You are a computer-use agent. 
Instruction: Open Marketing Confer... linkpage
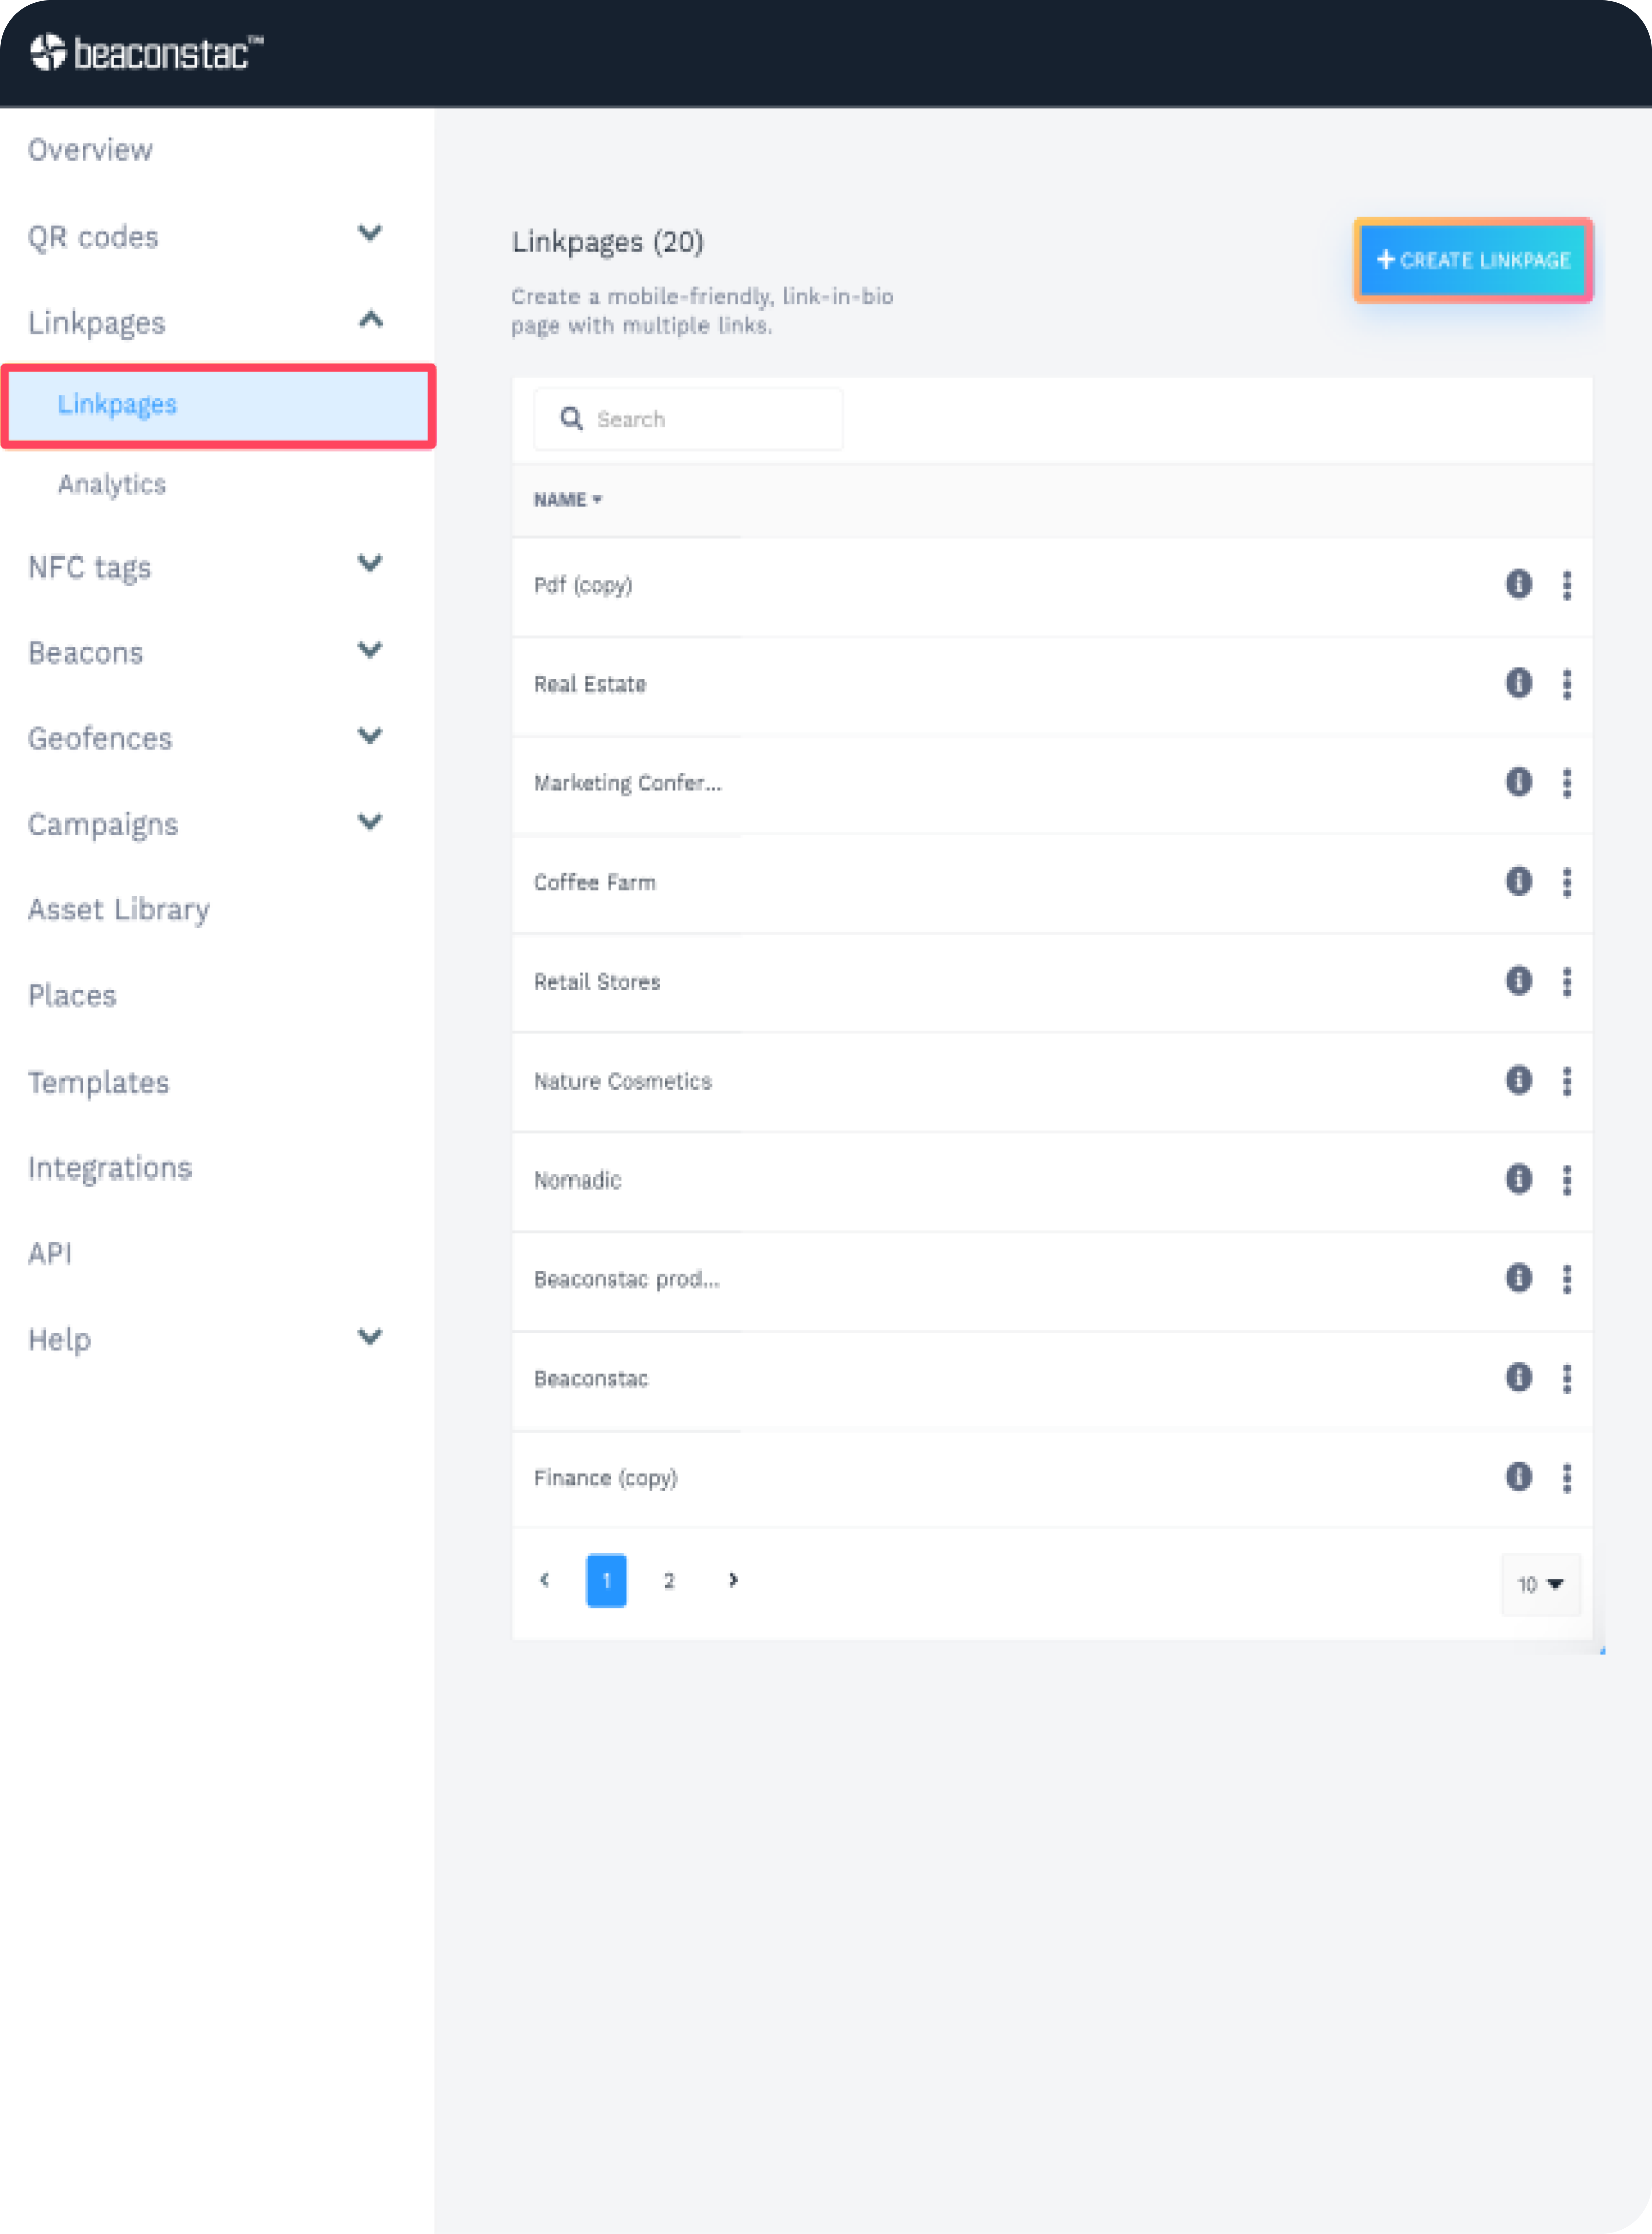[627, 783]
